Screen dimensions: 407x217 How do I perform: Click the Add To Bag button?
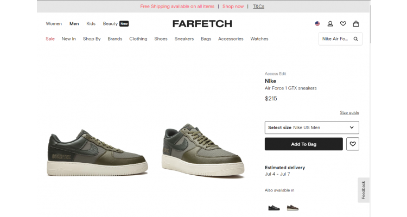tap(304, 144)
